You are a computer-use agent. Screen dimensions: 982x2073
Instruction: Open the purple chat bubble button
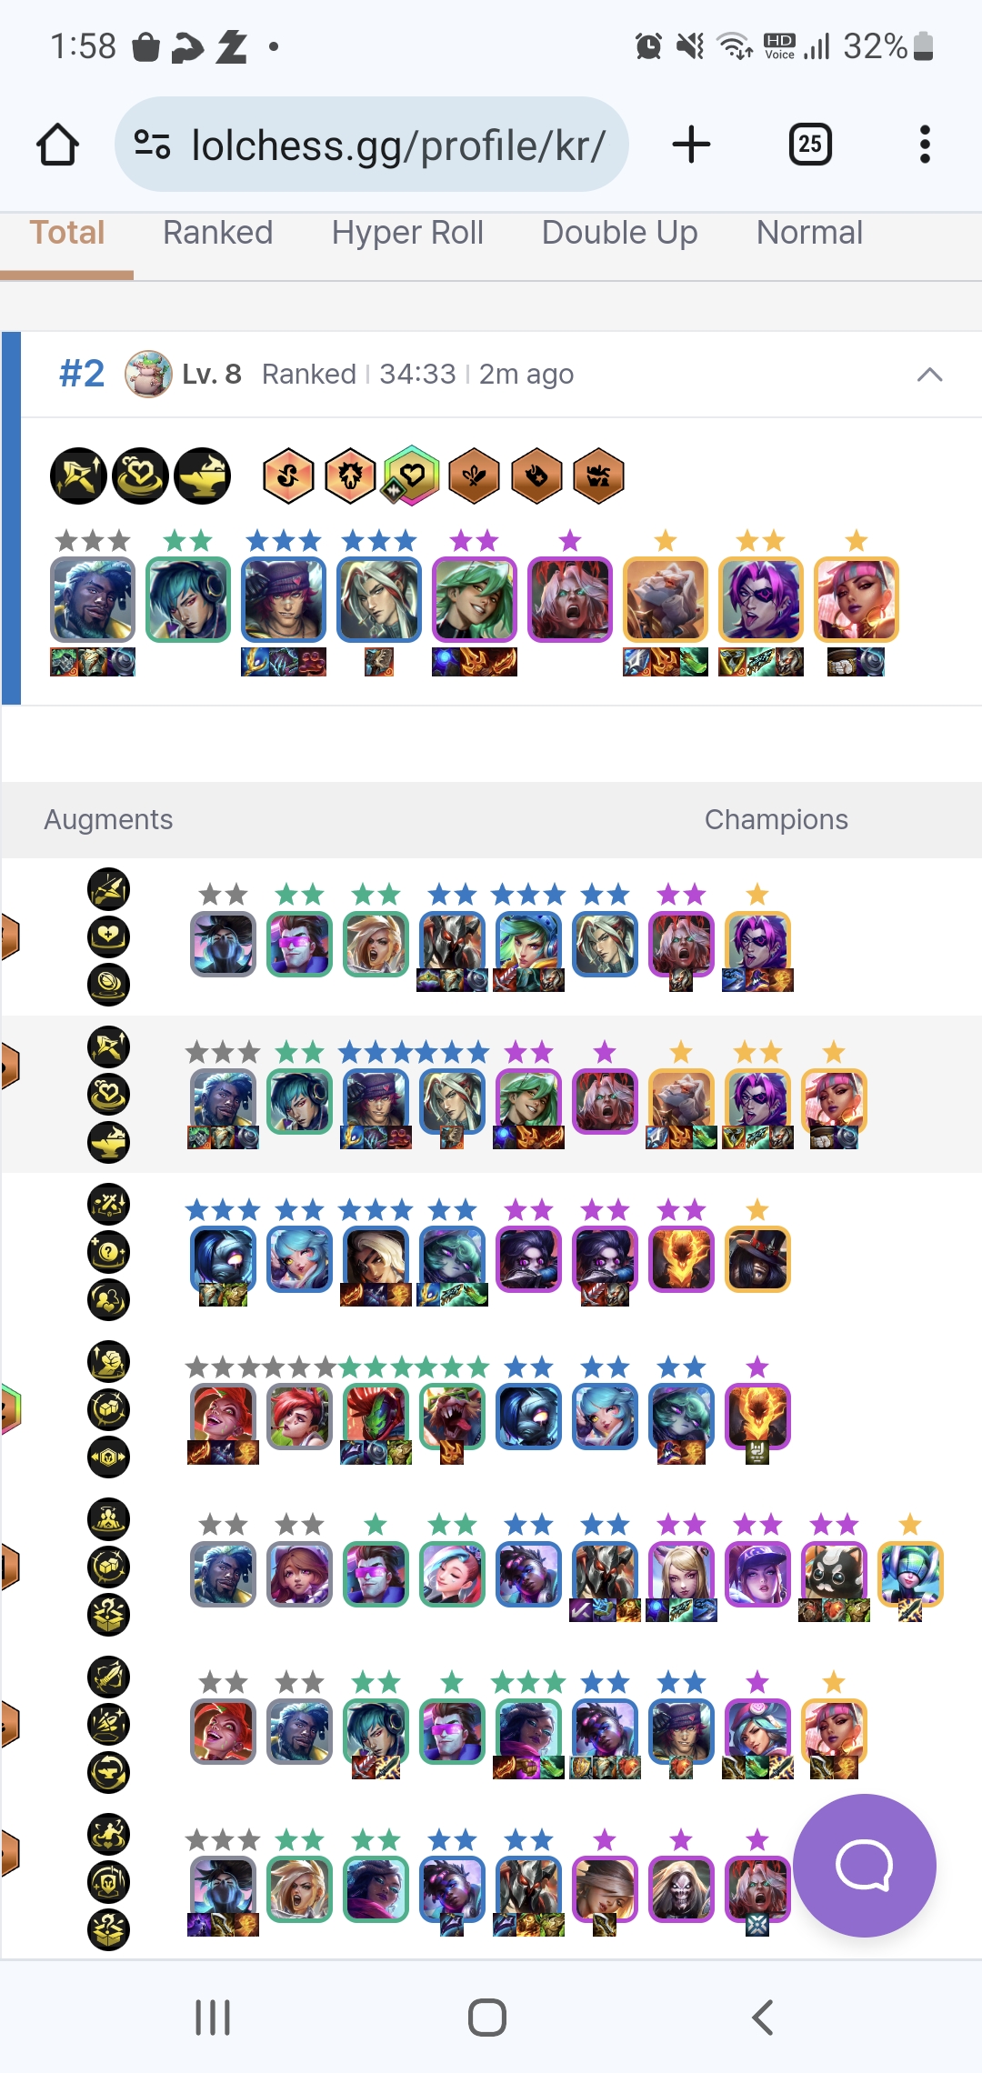[x=864, y=1866]
